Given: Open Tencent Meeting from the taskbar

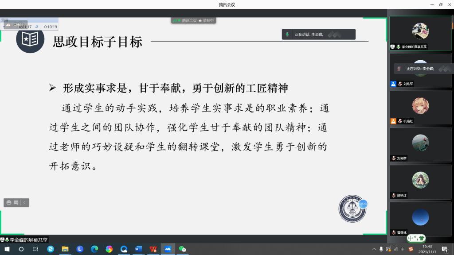Looking at the screenshot, I should click(168, 249).
